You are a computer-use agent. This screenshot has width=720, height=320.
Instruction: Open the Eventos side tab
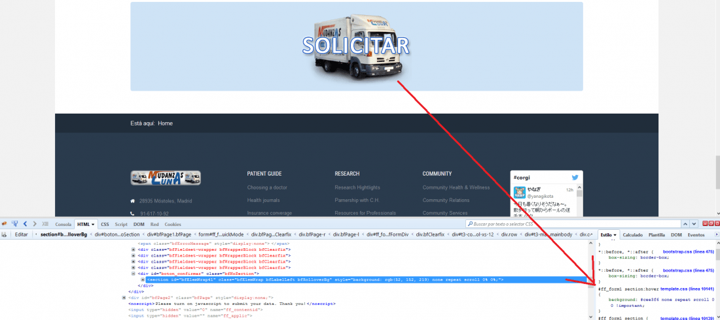[x=696, y=234]
